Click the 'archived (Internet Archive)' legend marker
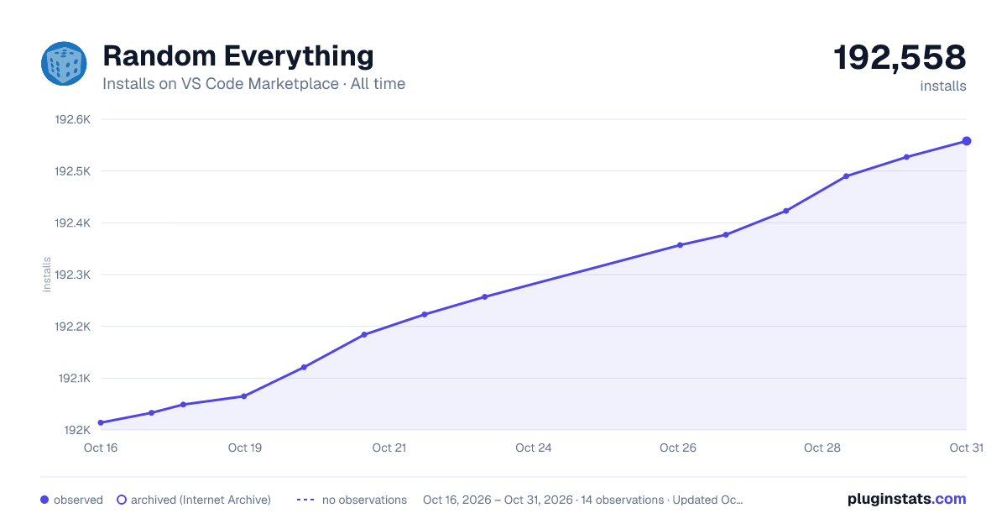This screenshot has width=1007, height=529. pyautogui.click(x=122, y=500)
